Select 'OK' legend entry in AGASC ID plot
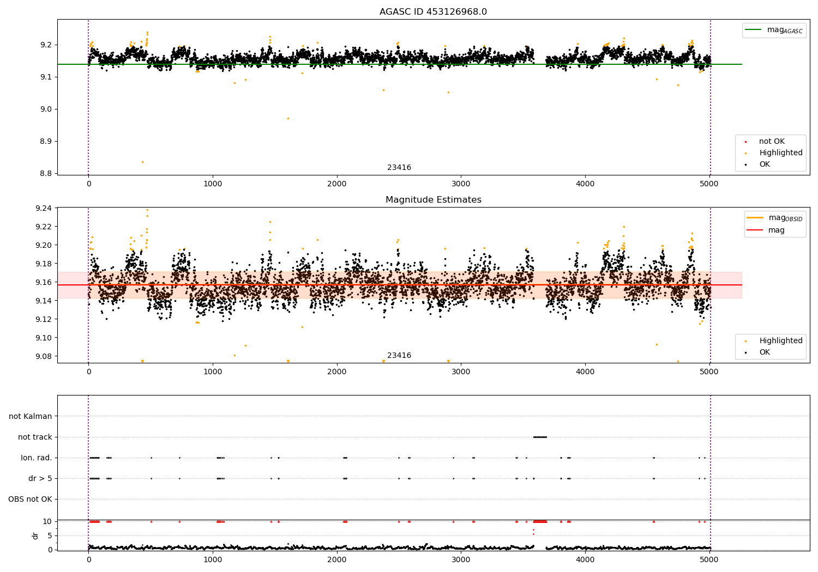 (x=765, y=165)
